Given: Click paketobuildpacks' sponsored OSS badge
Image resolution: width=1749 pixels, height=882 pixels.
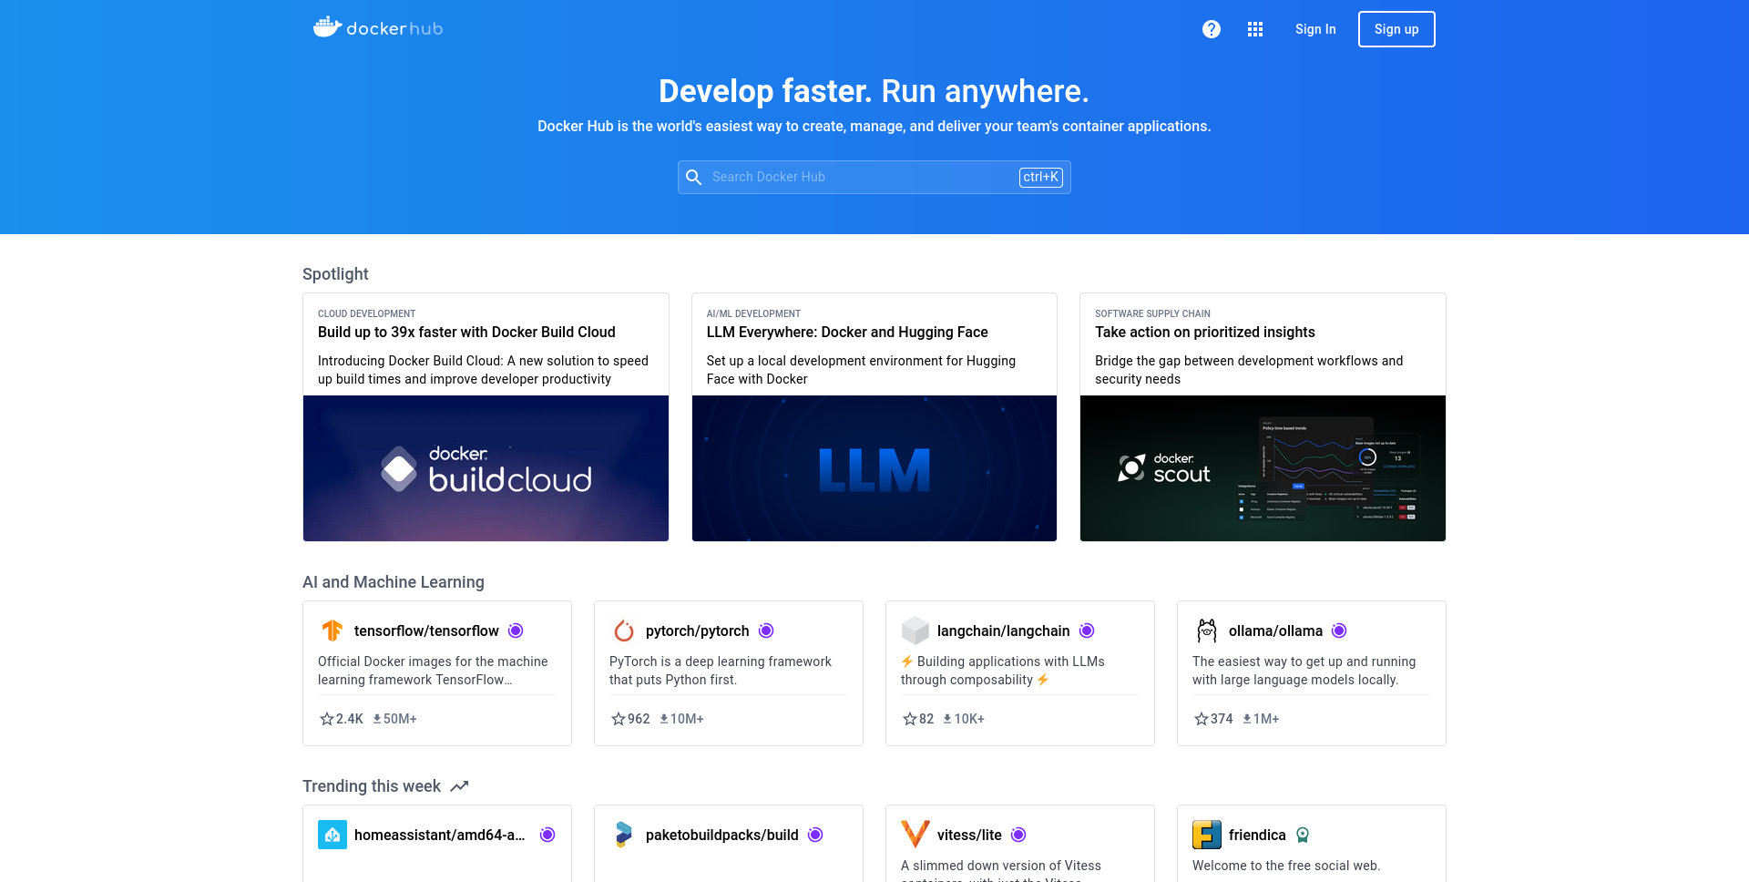Looking at the screenshot, I should coord(815,835).
